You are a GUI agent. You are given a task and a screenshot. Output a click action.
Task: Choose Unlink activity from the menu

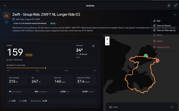[x=164, y=47]
